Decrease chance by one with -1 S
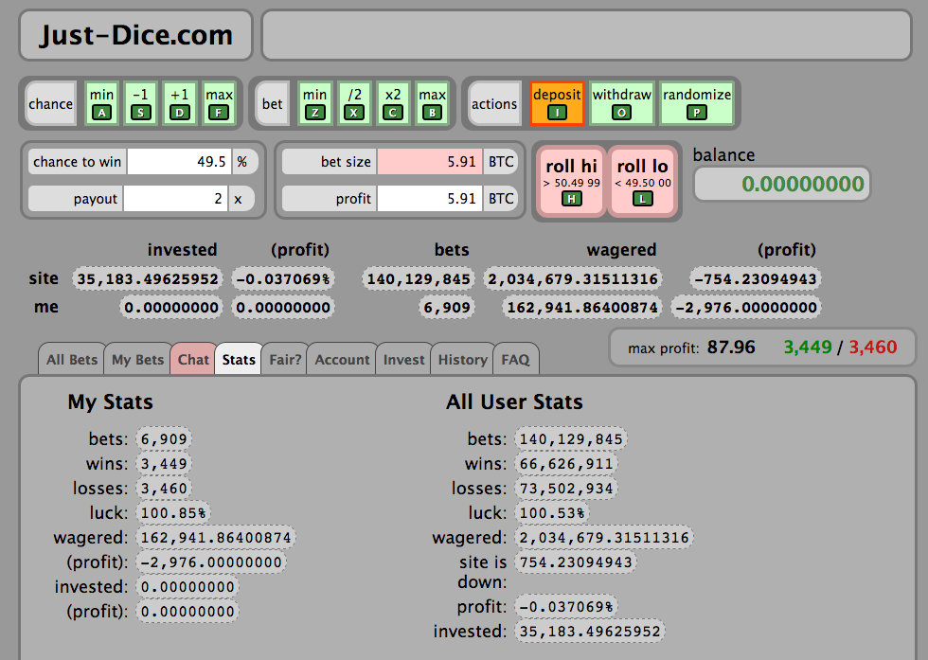 pos(140,103)
